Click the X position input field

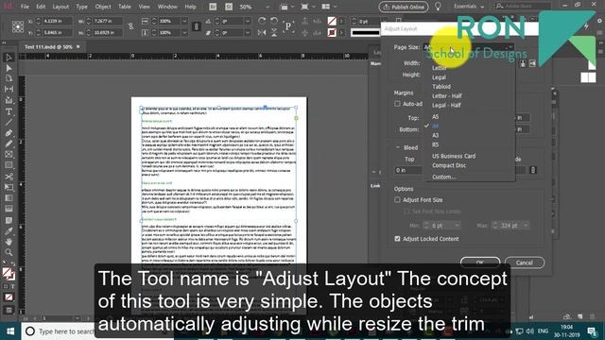(57, 21)
